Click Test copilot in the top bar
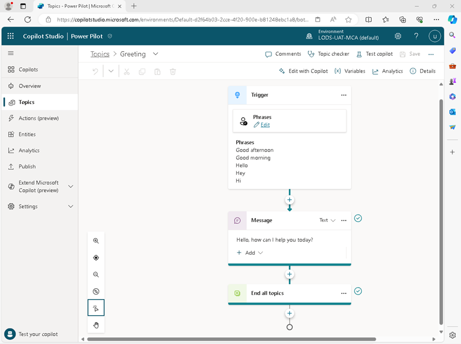The width and height of the screenshot is (461, 344). [374, 54]
